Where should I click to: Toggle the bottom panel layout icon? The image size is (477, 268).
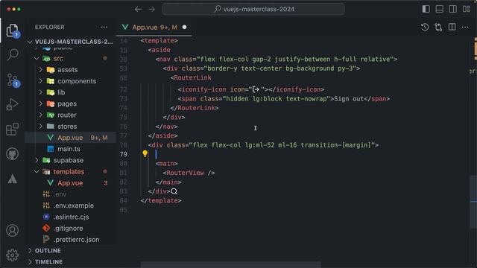439,9
